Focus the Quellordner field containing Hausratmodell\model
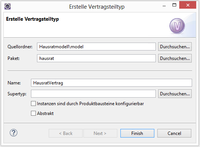Screen dimensions: 200x147 point(96,47)
